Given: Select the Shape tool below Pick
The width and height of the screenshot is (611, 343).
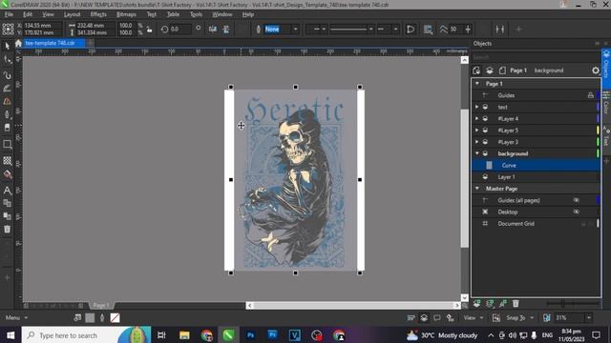Looking at the screenshot, I should [x=7, y=59].
